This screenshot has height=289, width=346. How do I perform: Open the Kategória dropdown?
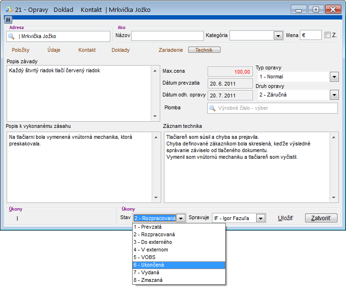click(x=278, y=36)
